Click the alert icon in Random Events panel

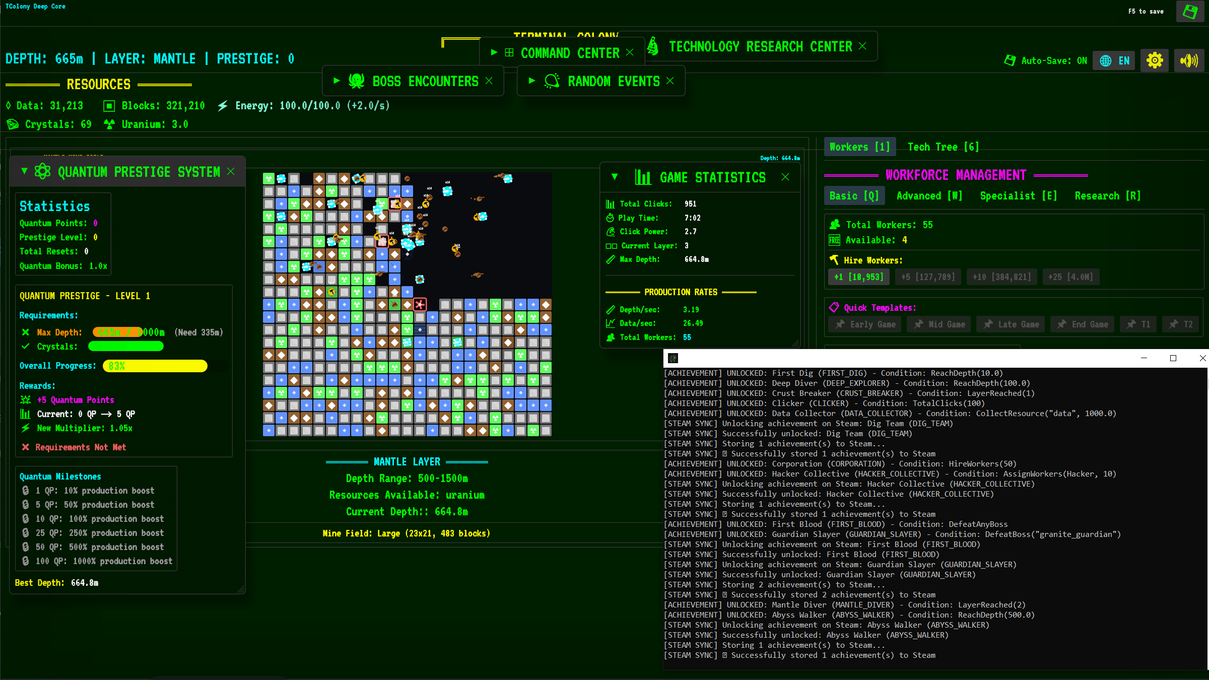(552, 81)
